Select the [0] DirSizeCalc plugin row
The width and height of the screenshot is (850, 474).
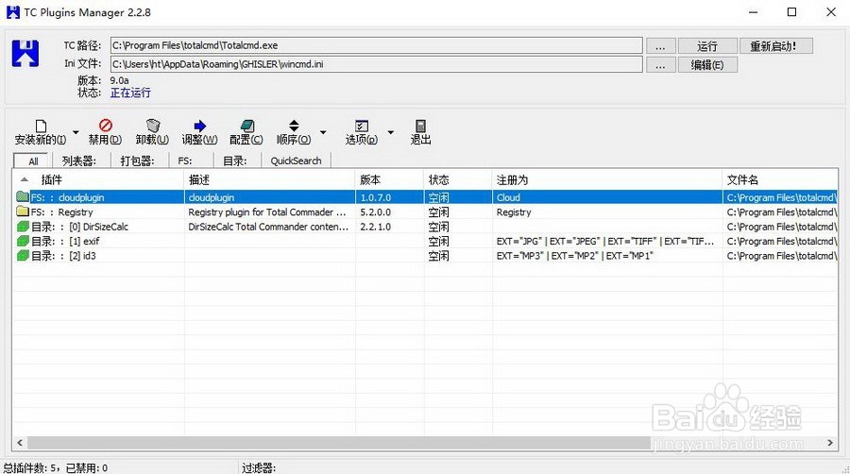(426, 227)
